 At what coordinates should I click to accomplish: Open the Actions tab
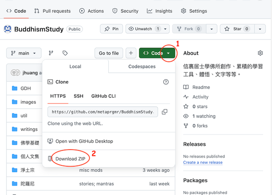point(92,11)
